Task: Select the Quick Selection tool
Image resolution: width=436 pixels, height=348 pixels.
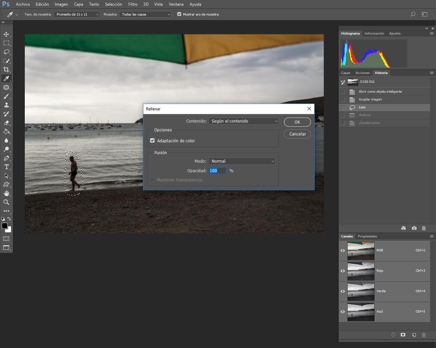Action: point(6,61)
